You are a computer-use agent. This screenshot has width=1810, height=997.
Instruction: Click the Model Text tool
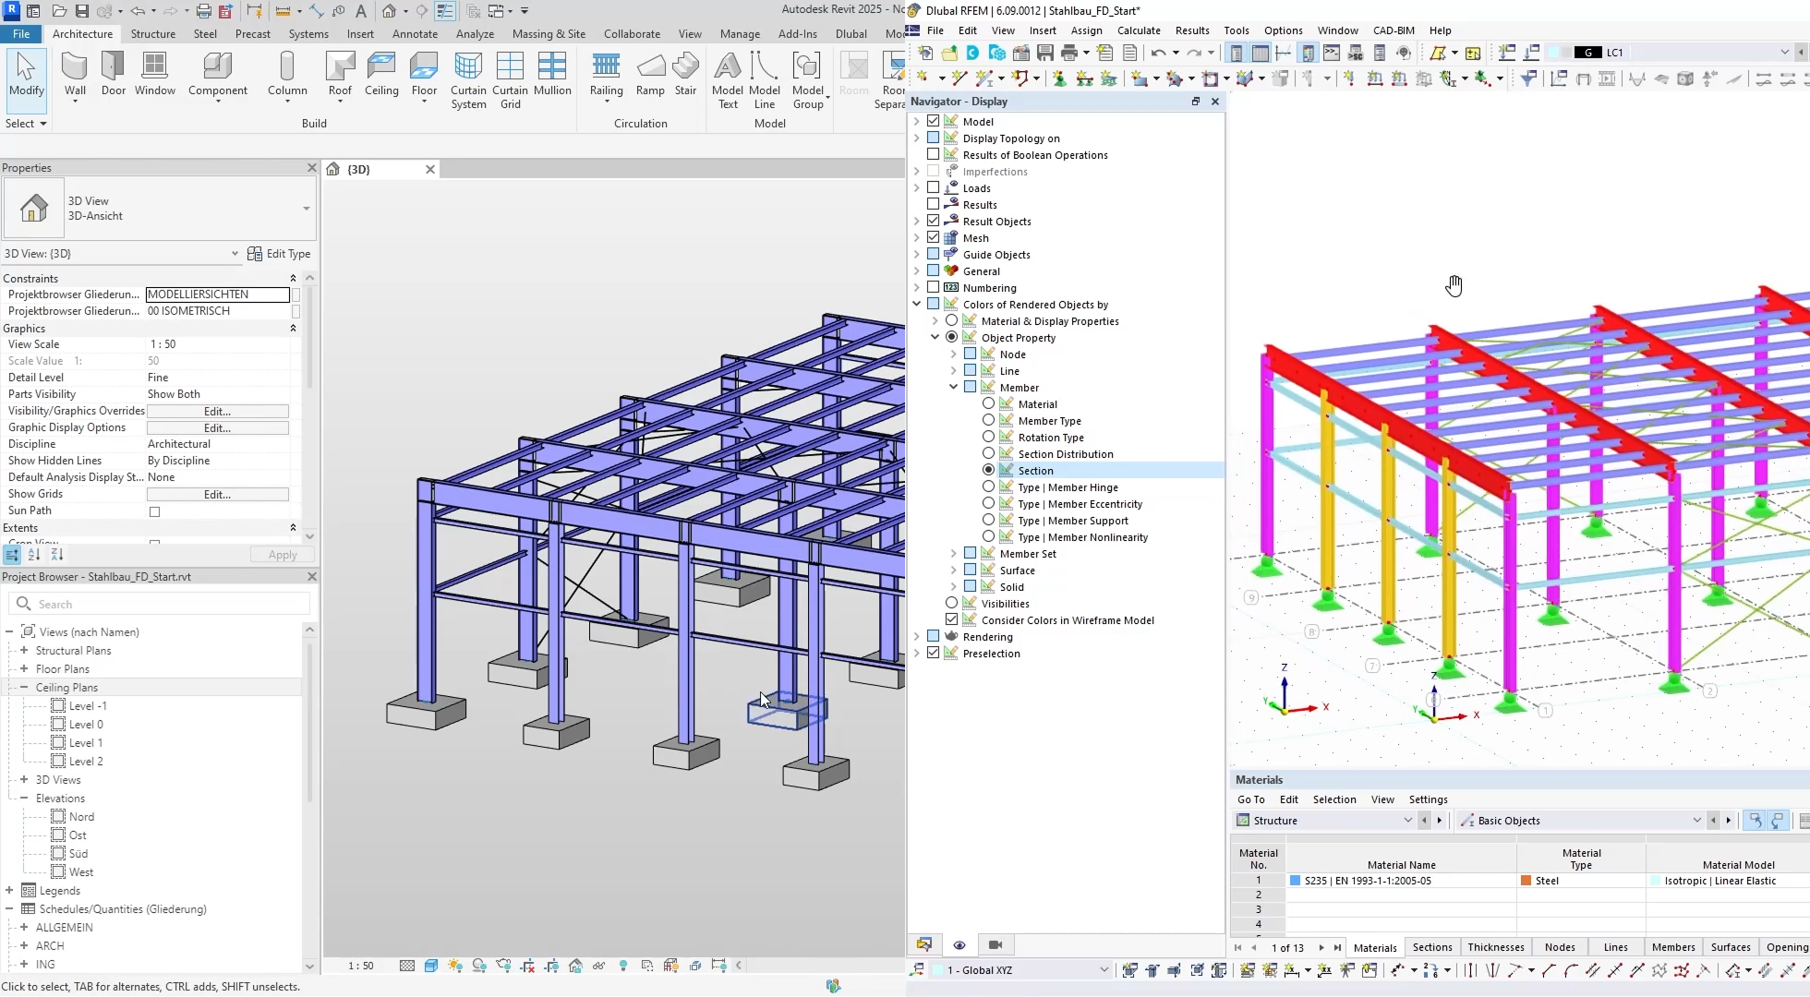pyautogui.click(x=728, y=80)
